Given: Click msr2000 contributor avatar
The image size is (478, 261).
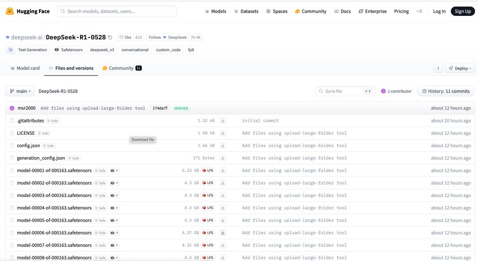Looking at the screenshot, I should point(12,108).
